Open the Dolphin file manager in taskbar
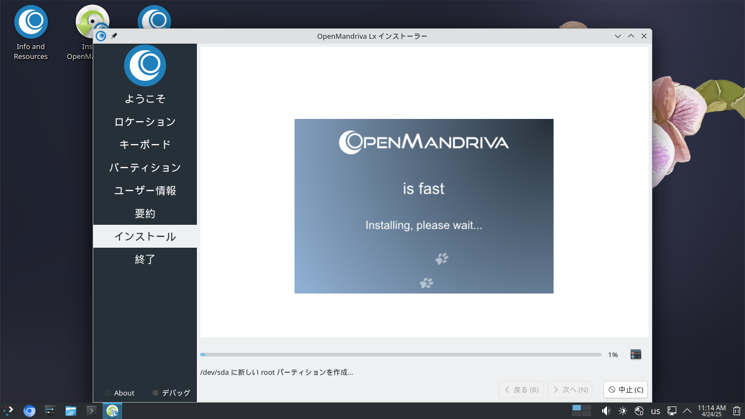Viewport: 745px width, 419px height. click(x=71, y=410)
